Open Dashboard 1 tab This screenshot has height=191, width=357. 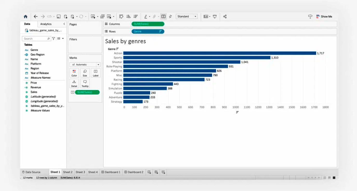[x=111, y=172]
